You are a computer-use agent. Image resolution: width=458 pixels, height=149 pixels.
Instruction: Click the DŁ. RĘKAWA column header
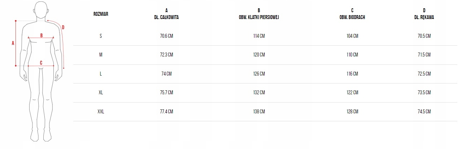point(424,17)
